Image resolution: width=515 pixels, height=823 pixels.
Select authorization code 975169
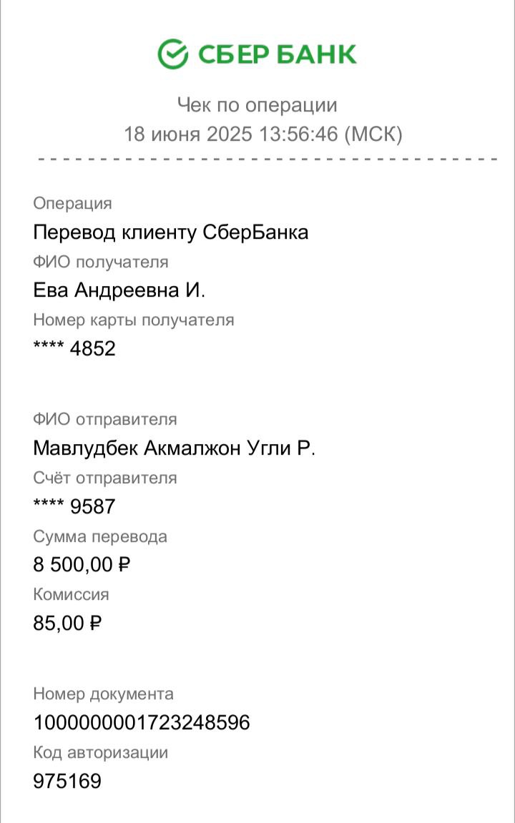tap(67, 781)
